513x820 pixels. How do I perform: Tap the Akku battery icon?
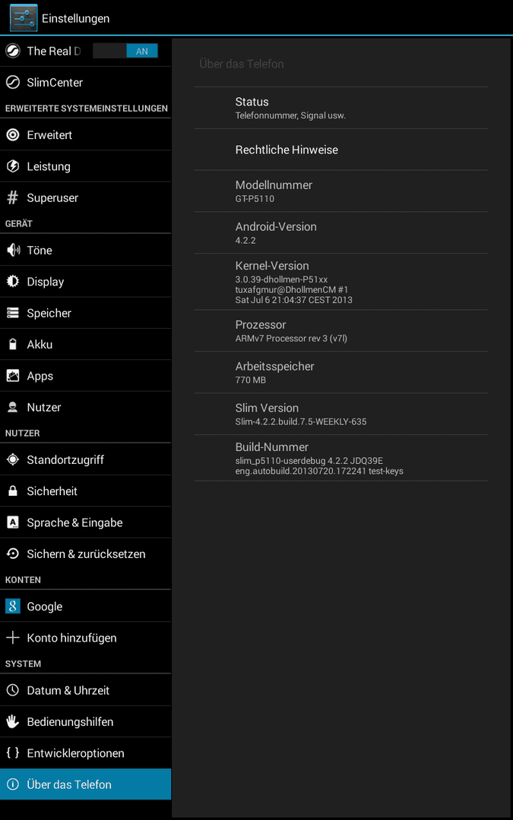tap(13, 344)
